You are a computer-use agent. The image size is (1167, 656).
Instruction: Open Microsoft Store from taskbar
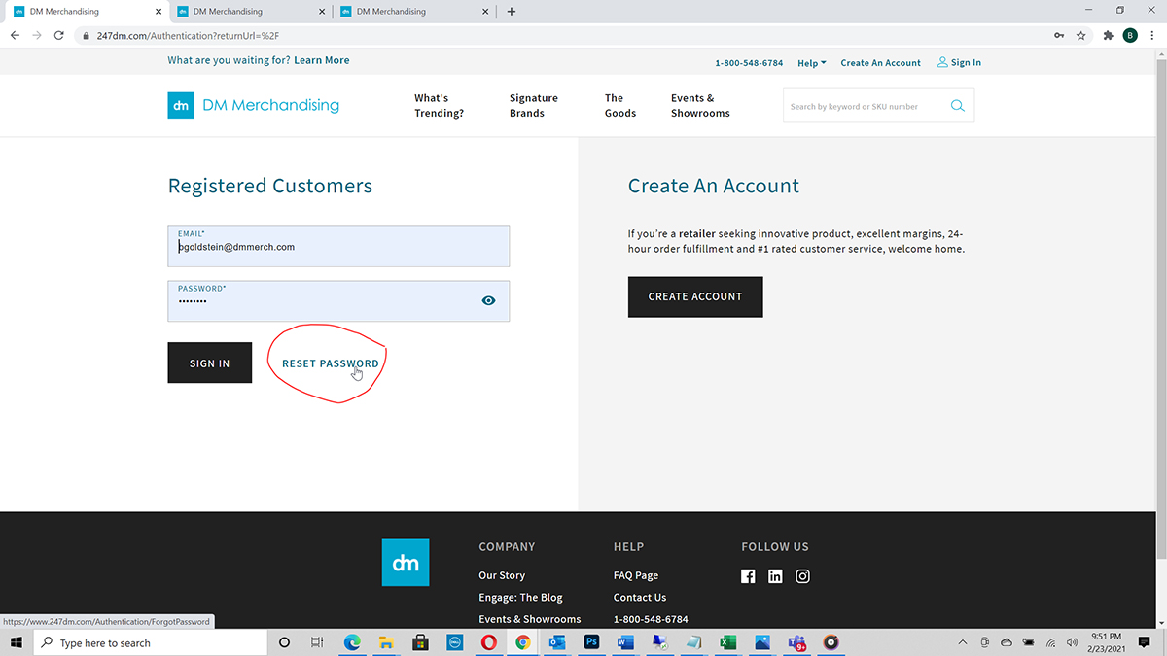click(x=420, y=642)
